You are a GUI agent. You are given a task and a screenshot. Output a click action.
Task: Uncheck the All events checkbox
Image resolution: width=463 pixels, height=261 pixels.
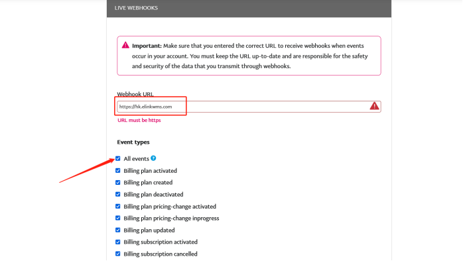tap(118, 159)
